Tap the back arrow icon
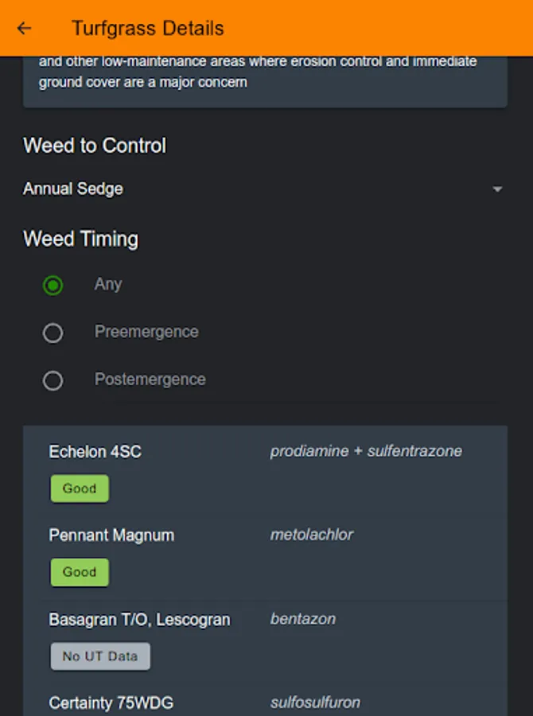The image size is (533, 716). (25, 29)
